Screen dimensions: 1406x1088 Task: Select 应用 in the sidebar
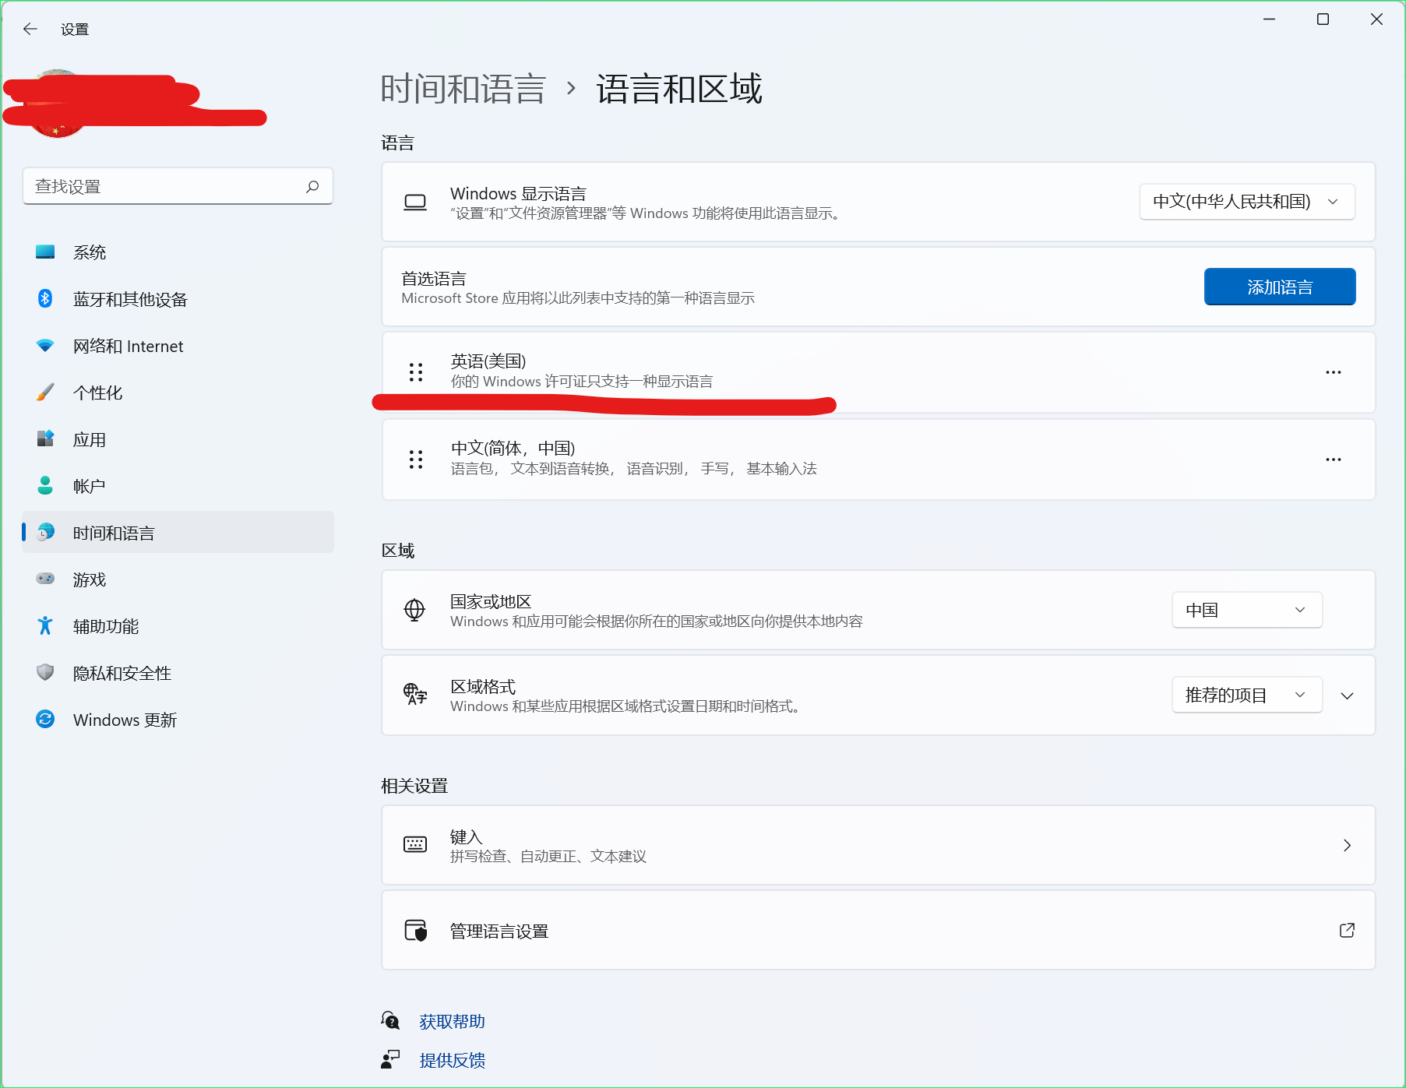point(178,439)
